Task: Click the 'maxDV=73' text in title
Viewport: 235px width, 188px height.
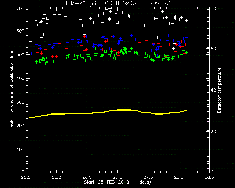Action: tap(156, 3)
